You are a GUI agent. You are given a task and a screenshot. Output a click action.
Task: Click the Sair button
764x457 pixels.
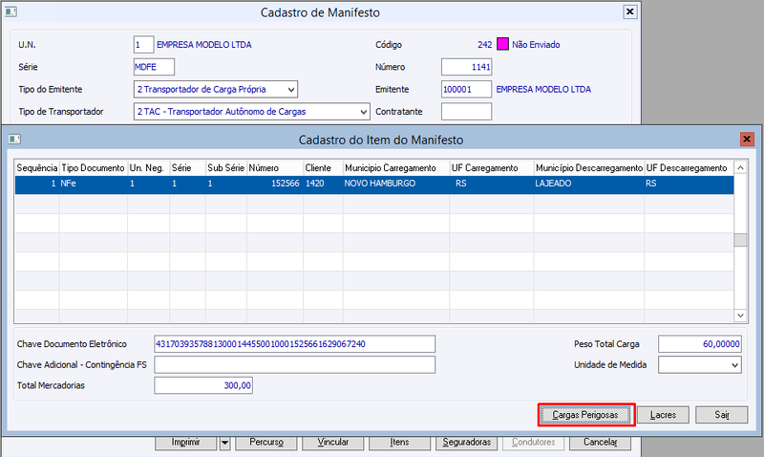[722, 415]
